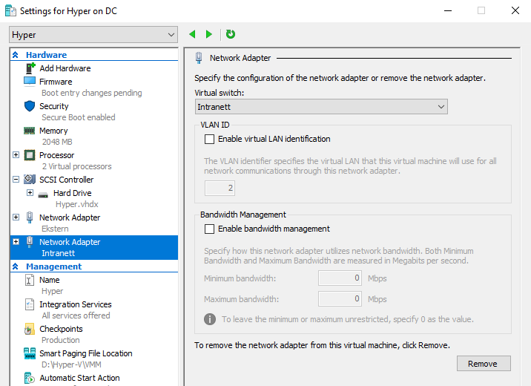Click the Remove button
The width and height of the screenshot is (531, 386).
point(482,364)
